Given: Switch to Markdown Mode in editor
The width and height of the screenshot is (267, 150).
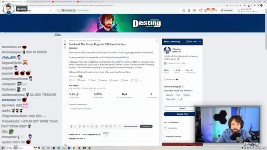Looking at the screenshot, I should point(131,126).
